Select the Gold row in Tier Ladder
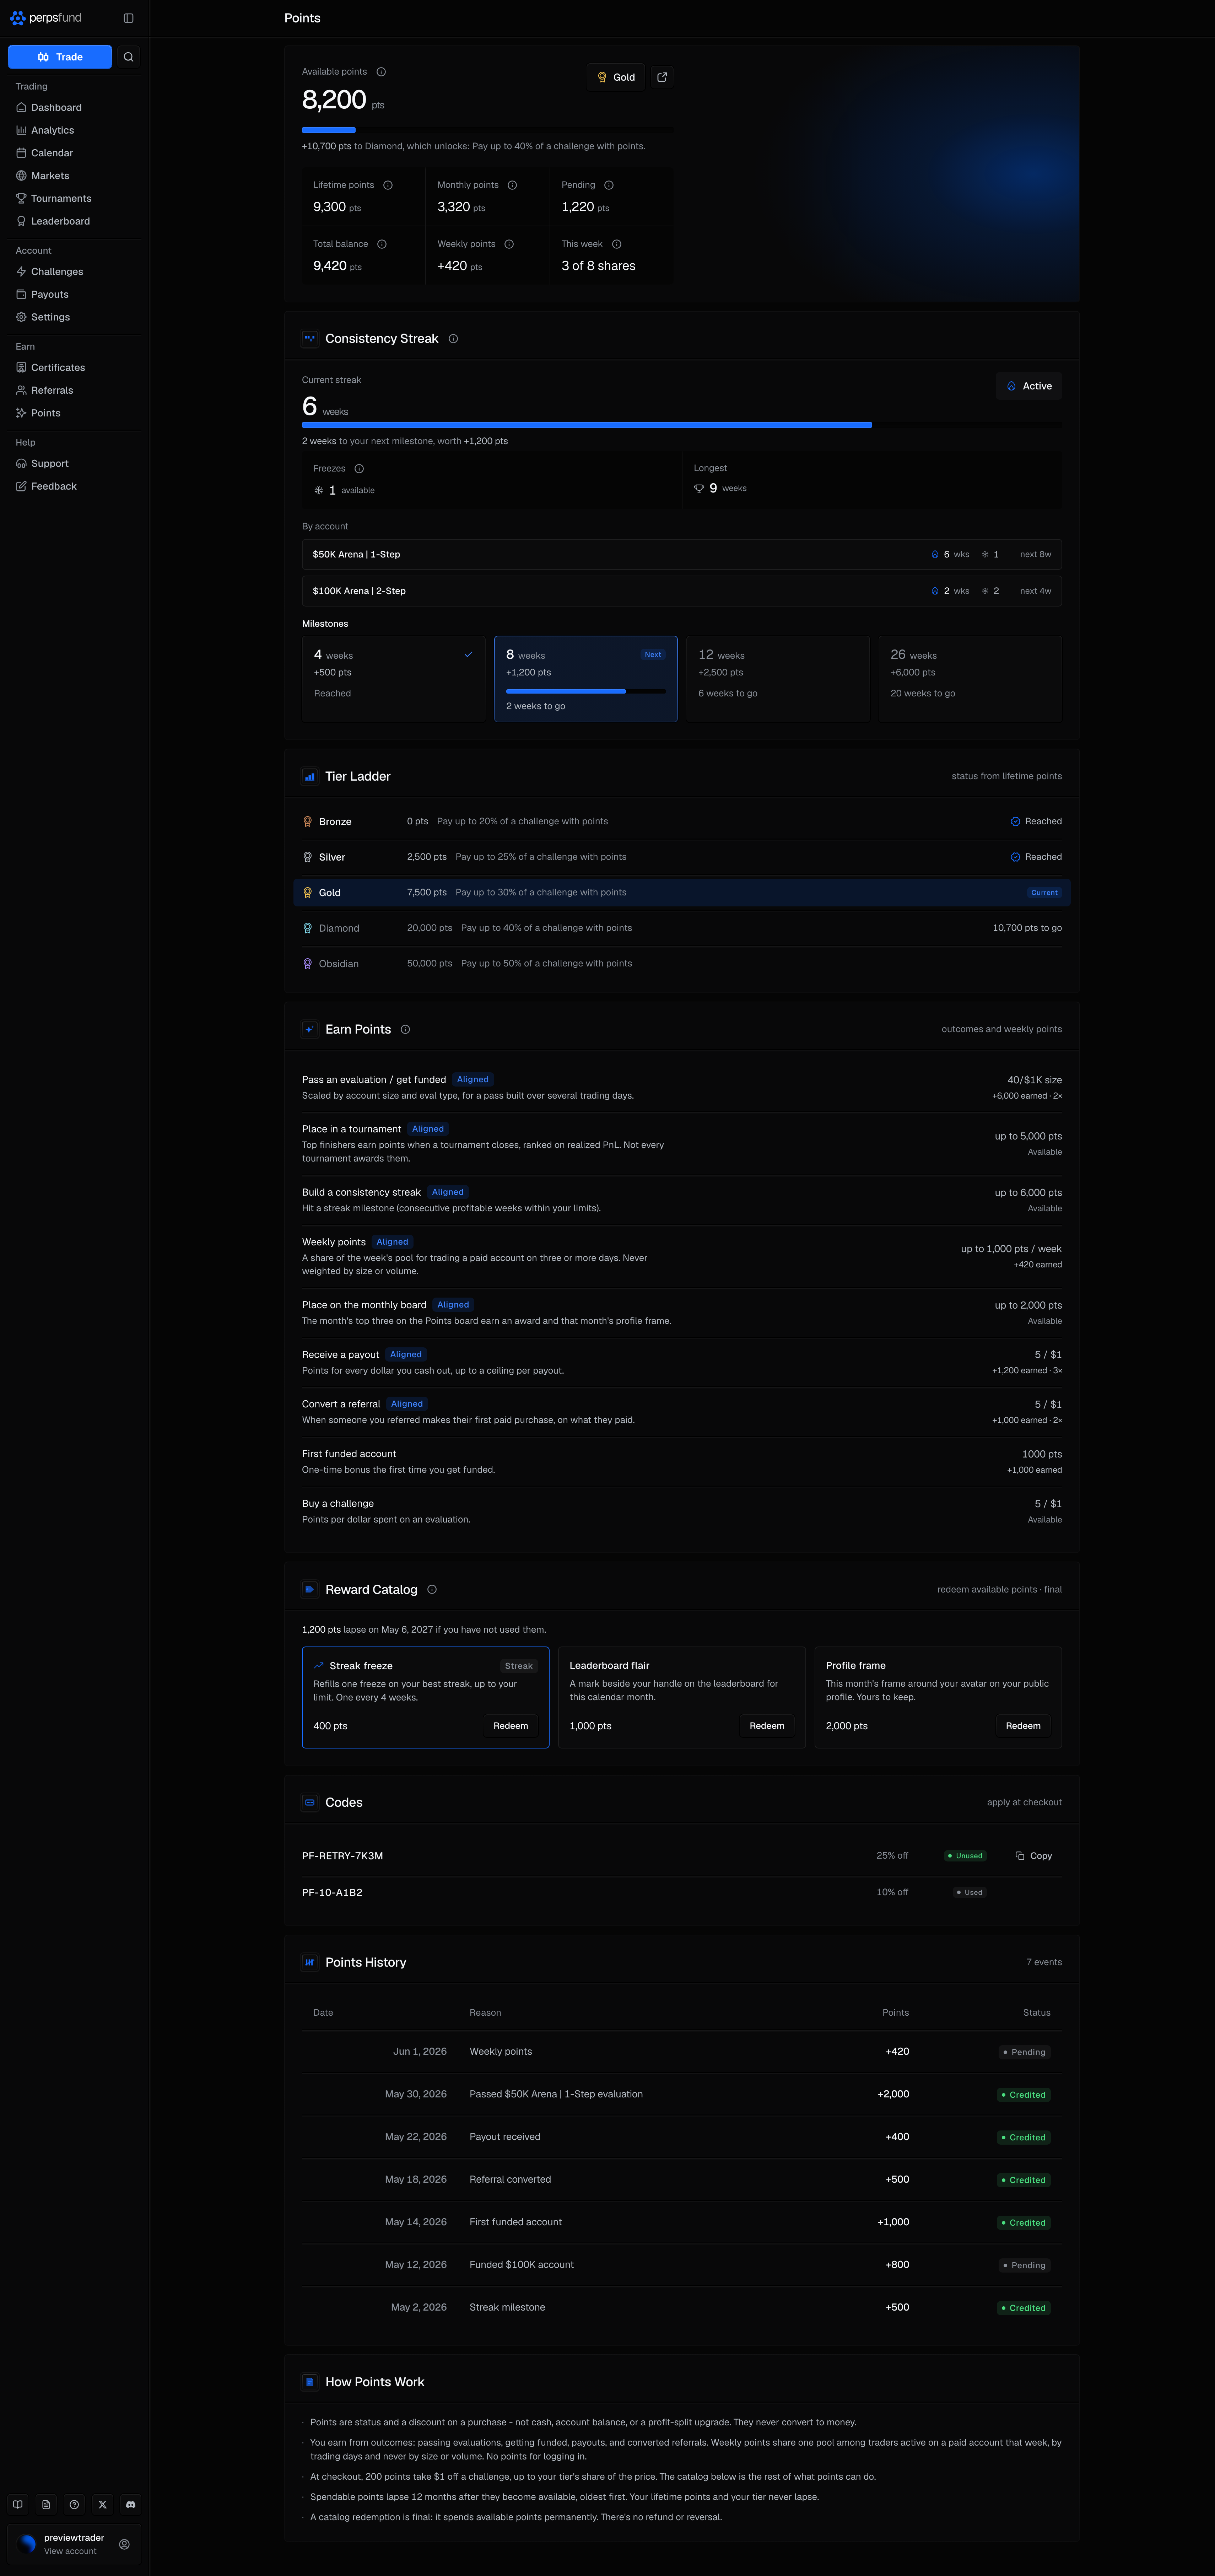This screenshot has height=2576, width=1215. pos(682,893)
